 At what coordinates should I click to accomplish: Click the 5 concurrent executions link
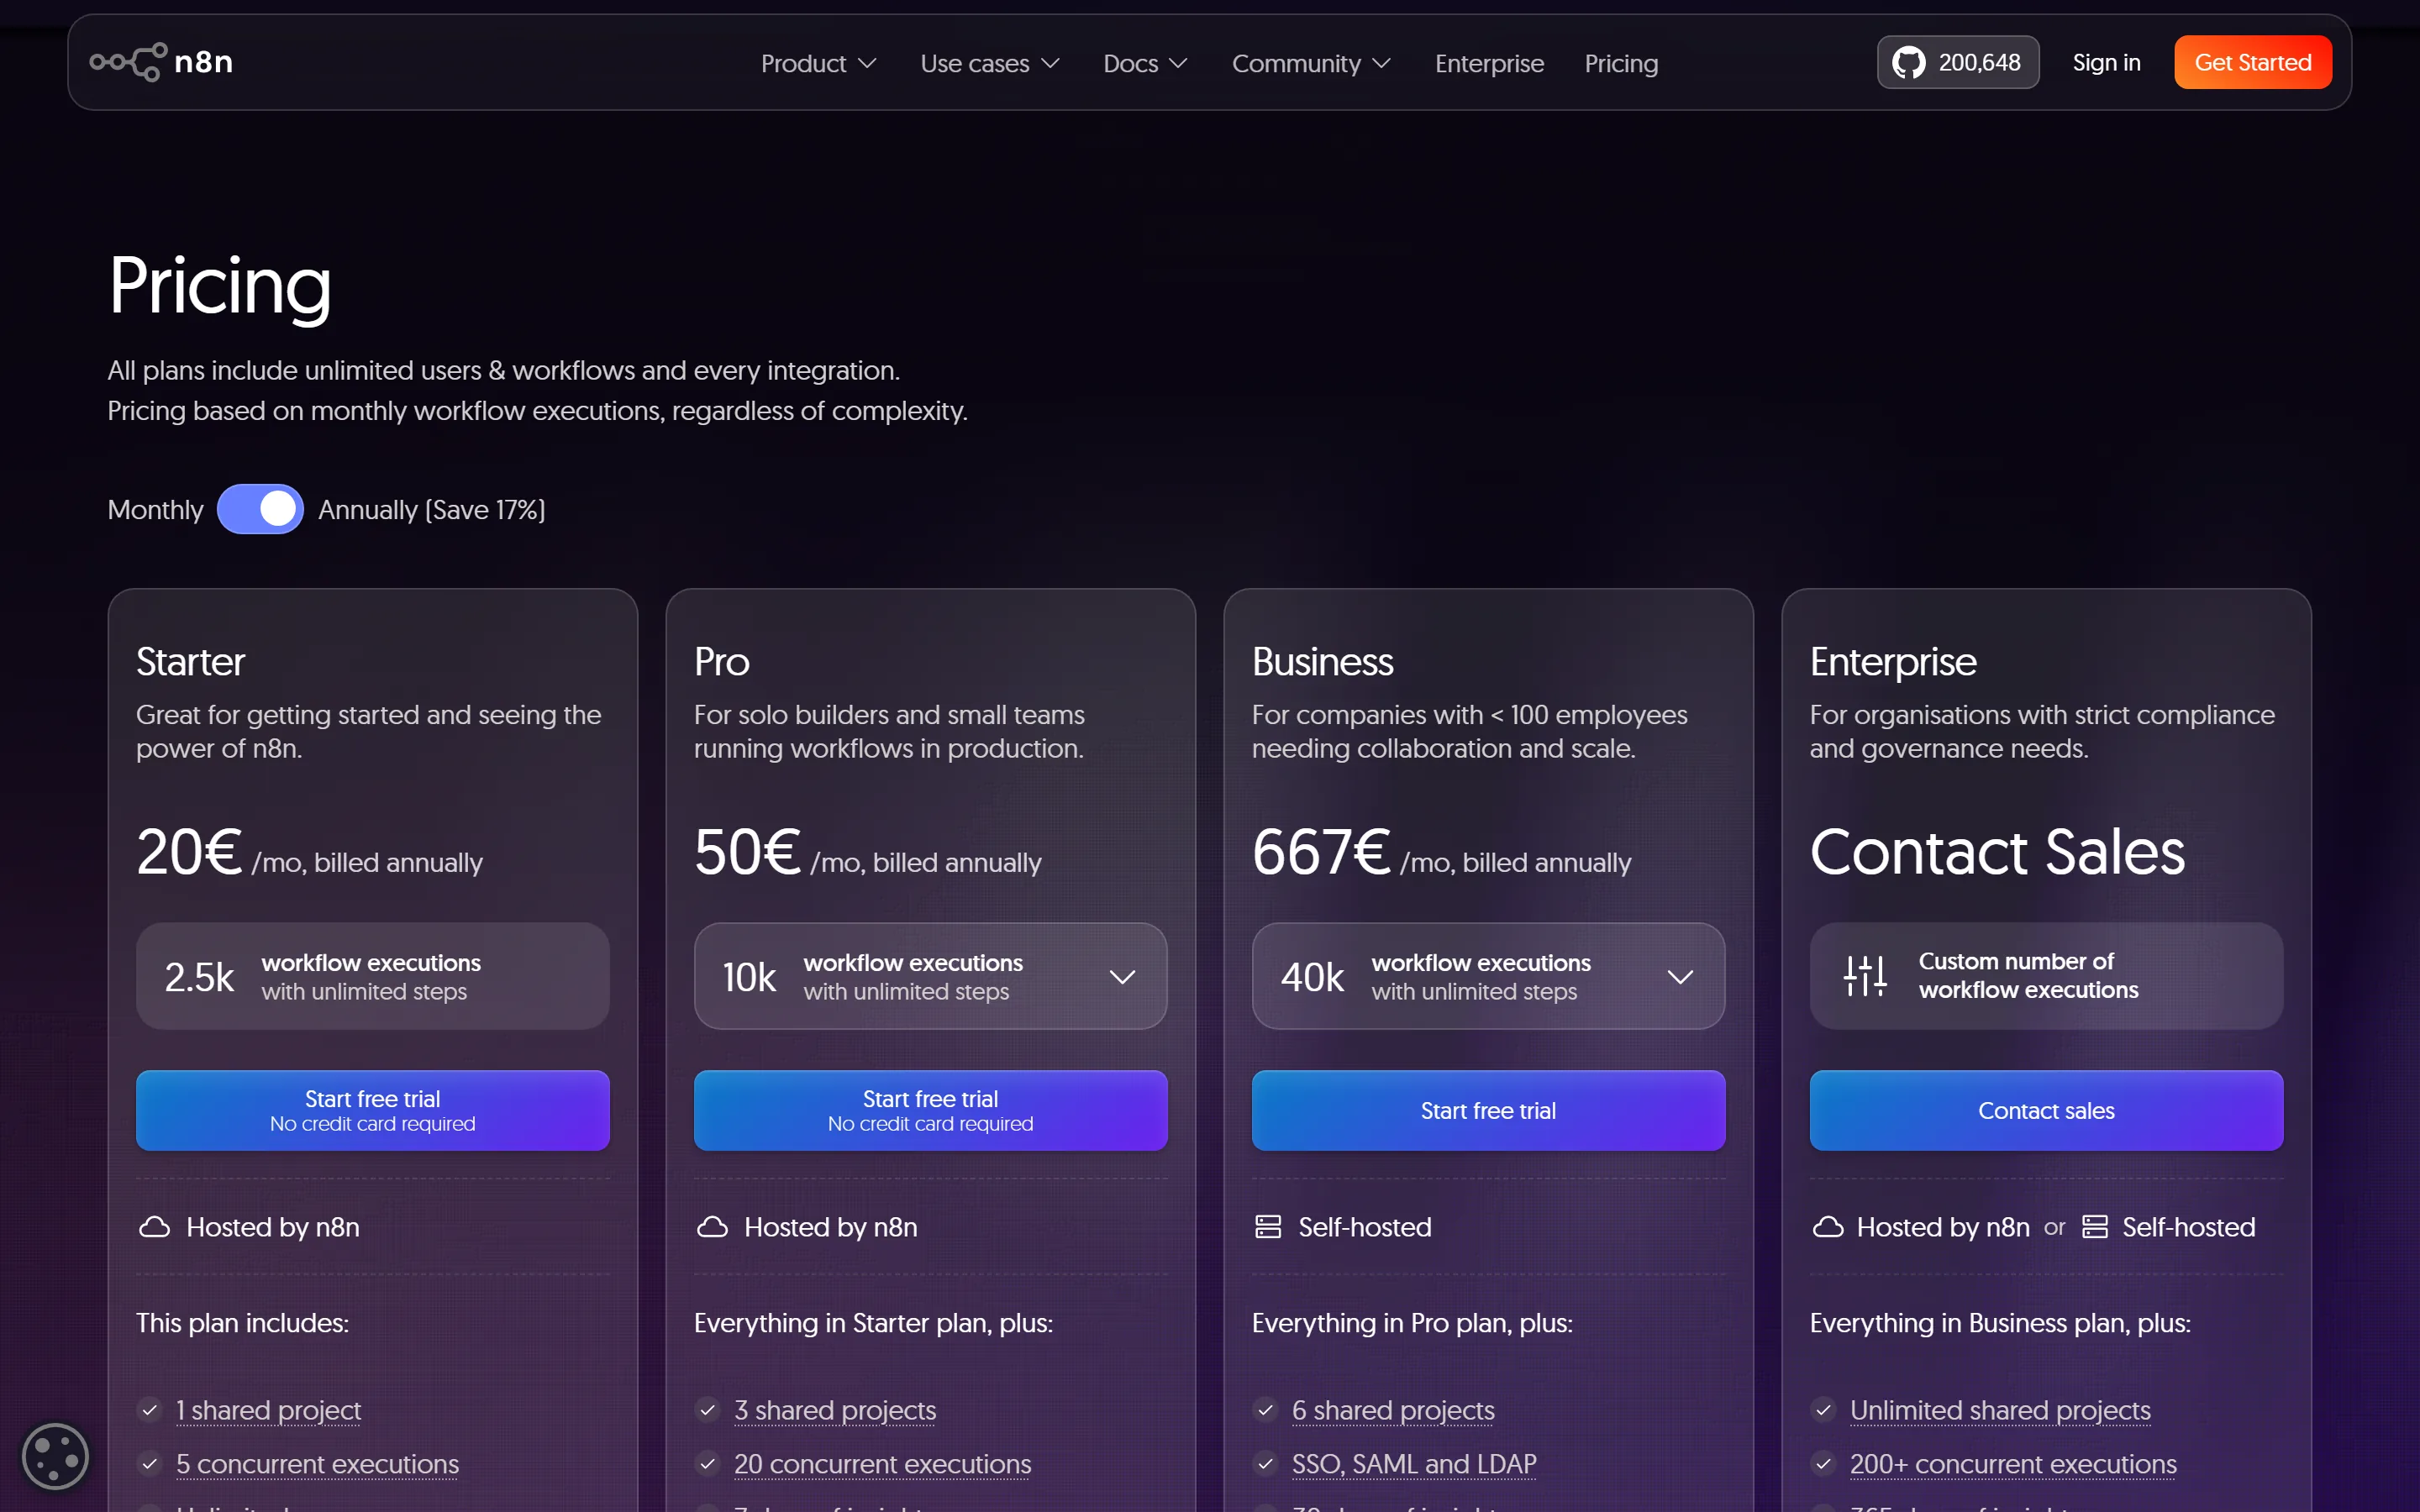(x=317, y=1464)
